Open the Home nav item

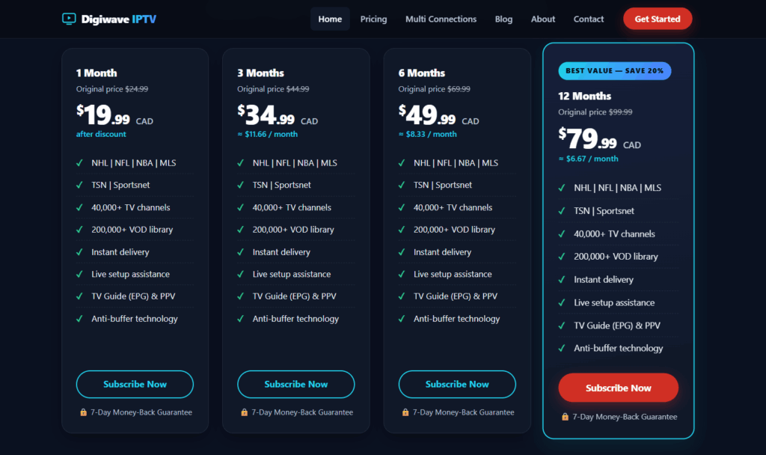click(330, 19)
